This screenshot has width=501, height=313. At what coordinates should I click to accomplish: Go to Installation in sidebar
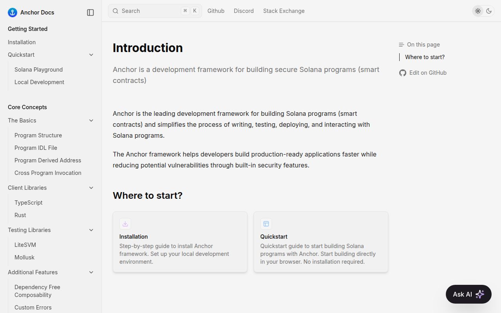pos(22,42)
